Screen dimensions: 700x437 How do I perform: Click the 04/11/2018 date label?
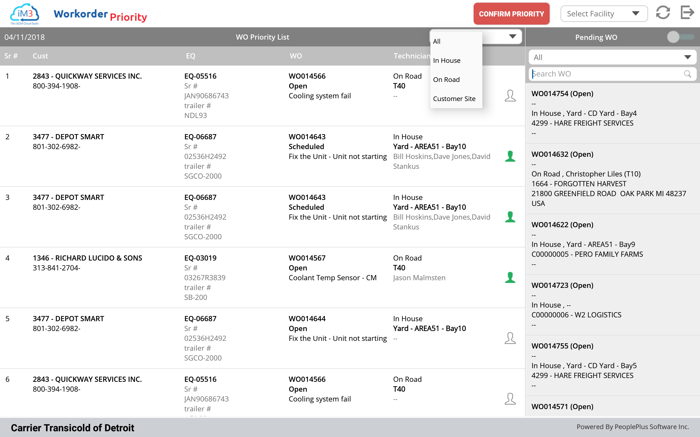click(x=25, y=37)
